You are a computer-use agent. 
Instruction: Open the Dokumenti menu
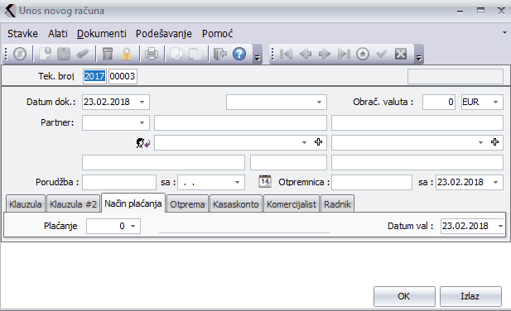(x=102, y=34)
